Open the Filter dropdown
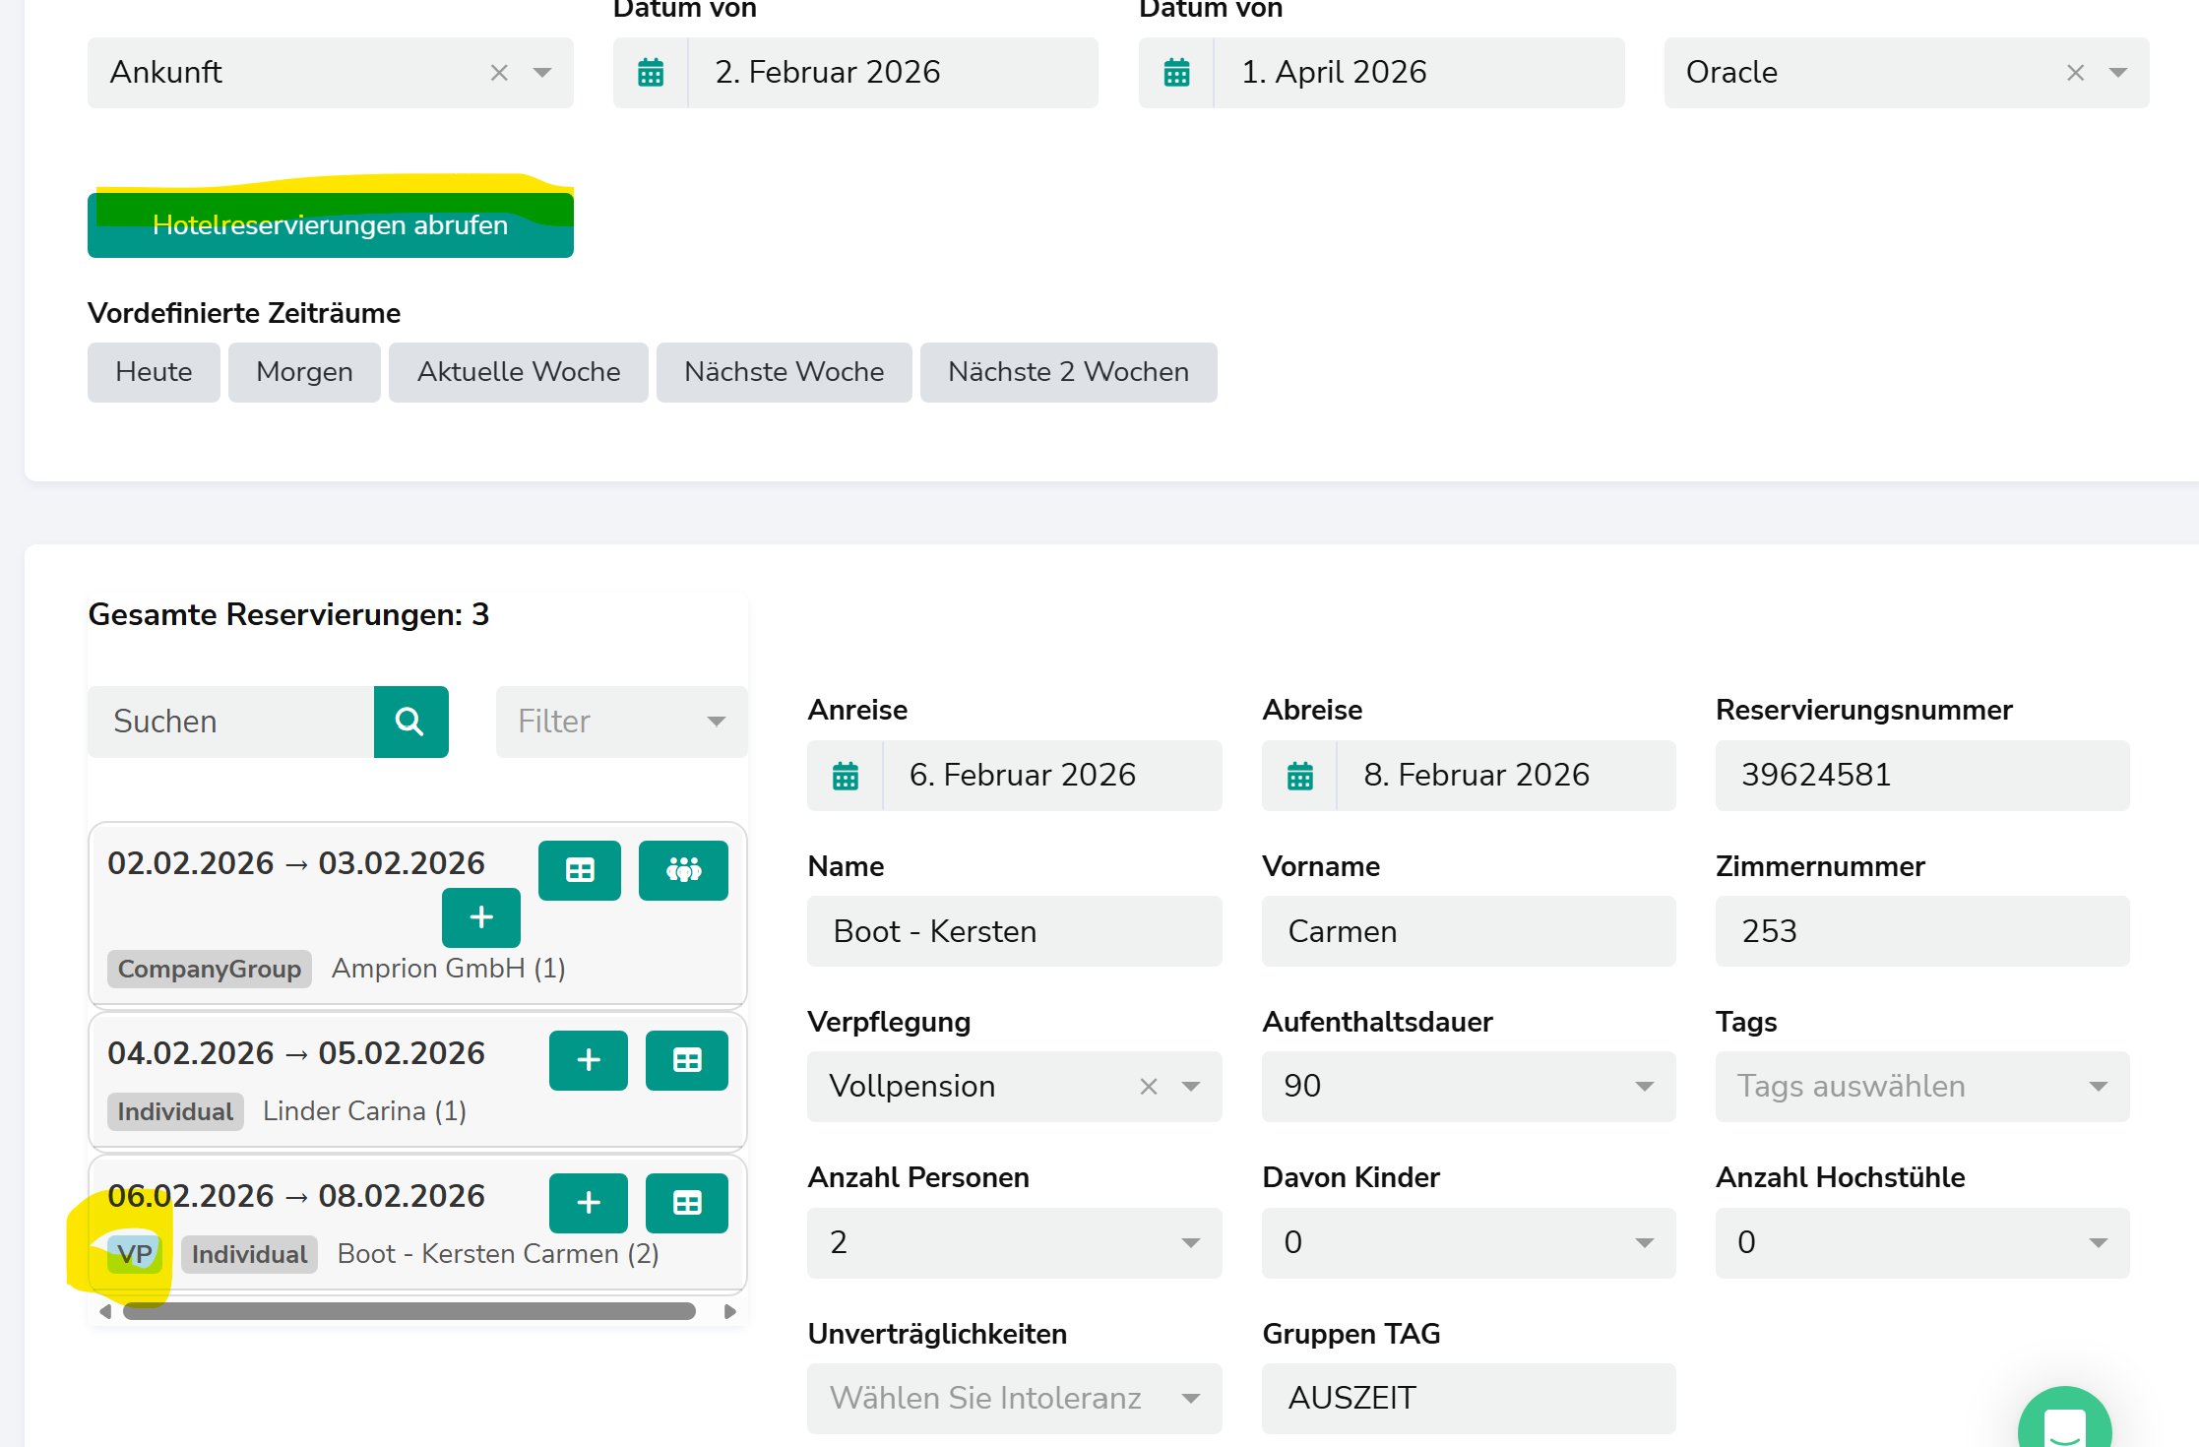The width and height of the screenshot is (2199, 1447). click(x=622, y=722)
